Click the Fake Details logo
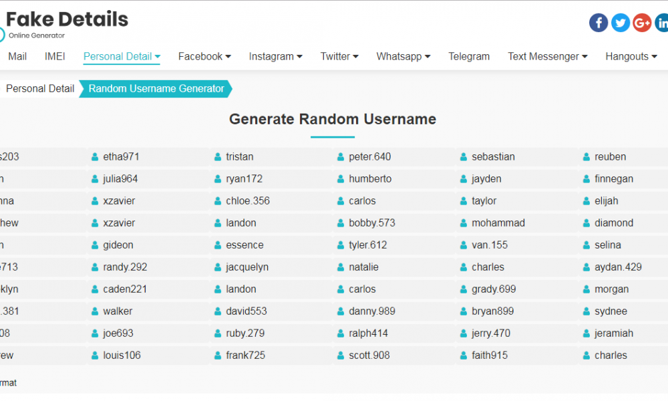This screenshot has height=401, width=668. point(67,20)
